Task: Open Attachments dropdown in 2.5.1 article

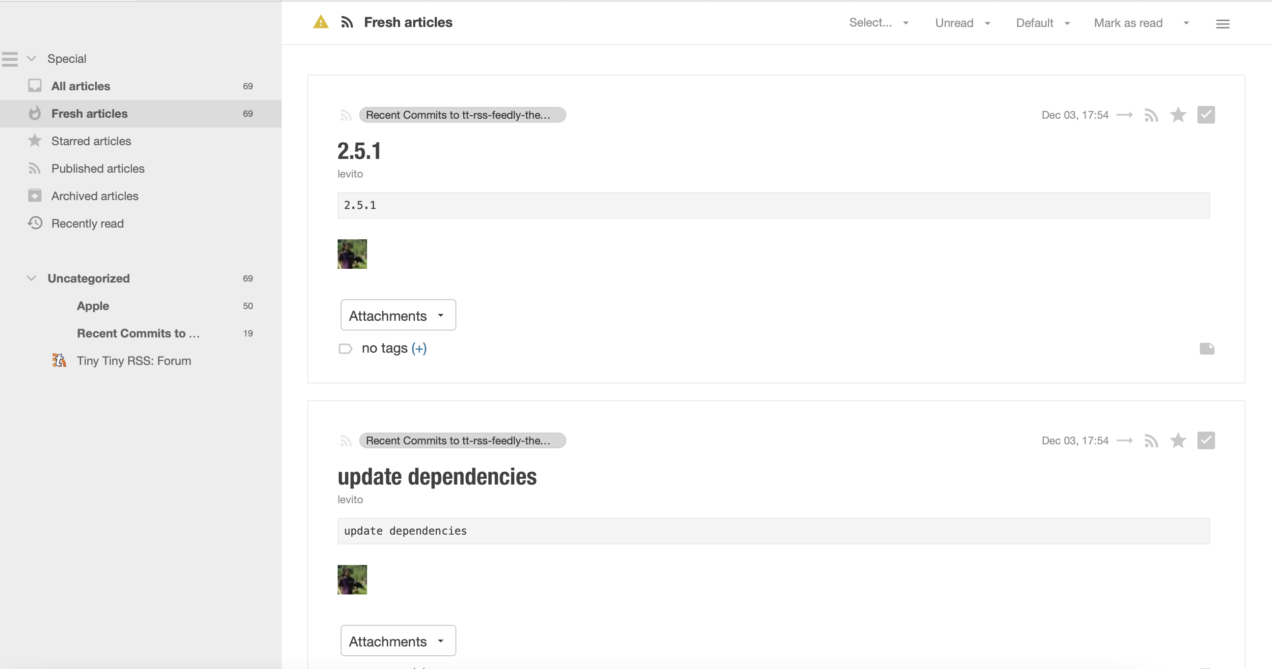Action: [397, 315]
